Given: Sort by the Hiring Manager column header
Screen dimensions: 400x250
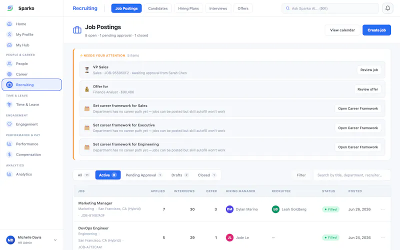Looking at the screenshot, I should (x=240, y=191).
